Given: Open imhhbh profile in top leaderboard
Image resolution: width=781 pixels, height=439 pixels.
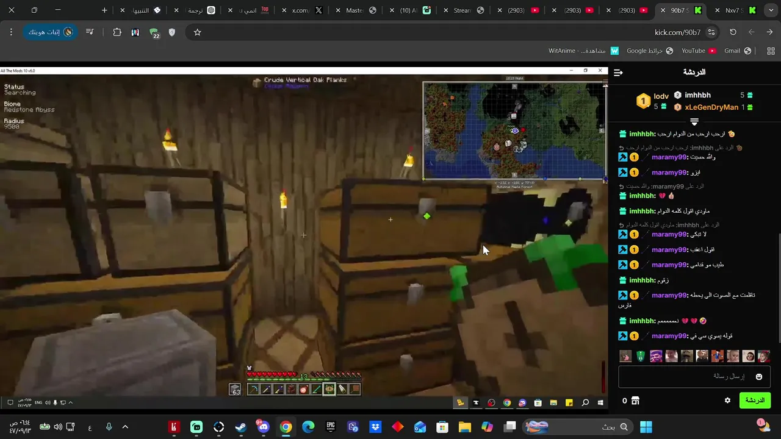Looking at the screenshot, I should [x=697, y=95].
